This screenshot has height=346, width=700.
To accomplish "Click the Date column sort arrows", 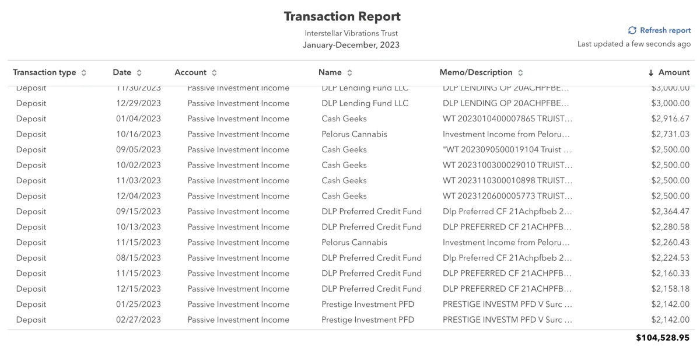I will (139, 73).
